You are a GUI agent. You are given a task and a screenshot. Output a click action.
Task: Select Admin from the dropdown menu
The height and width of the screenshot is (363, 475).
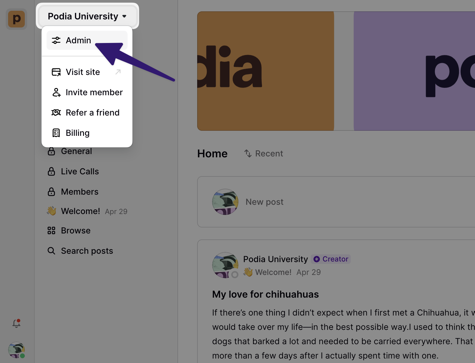pyautogui.click(x=87, y=40)
